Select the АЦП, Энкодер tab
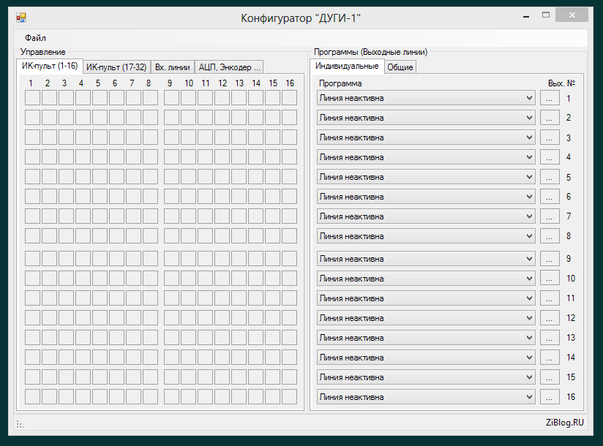The height and width of the screenshot is (446, 603). coord(229,67)
